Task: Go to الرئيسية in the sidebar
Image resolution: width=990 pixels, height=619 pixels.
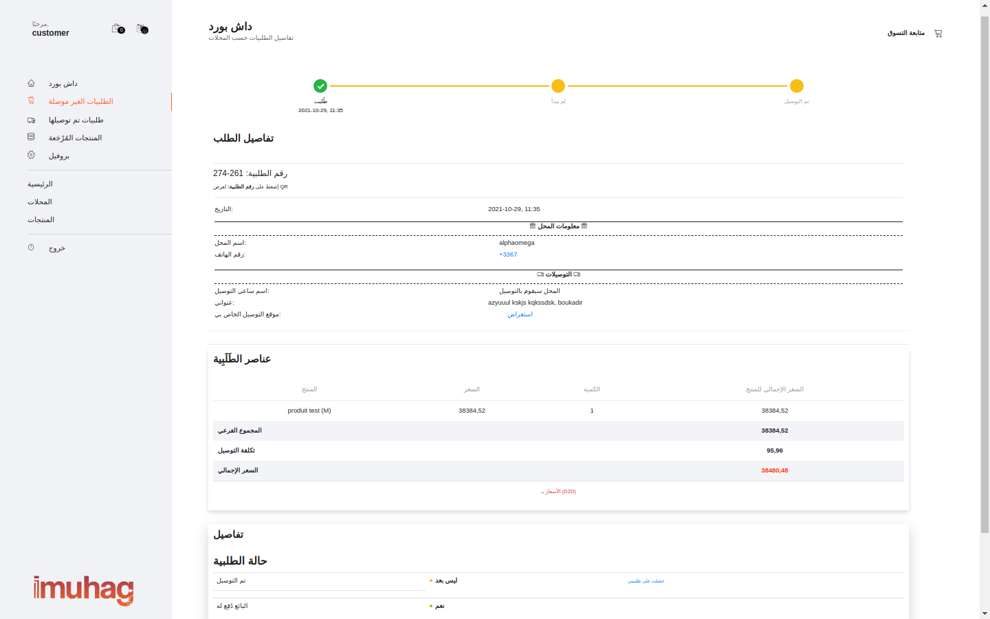Action: [40, 184]
